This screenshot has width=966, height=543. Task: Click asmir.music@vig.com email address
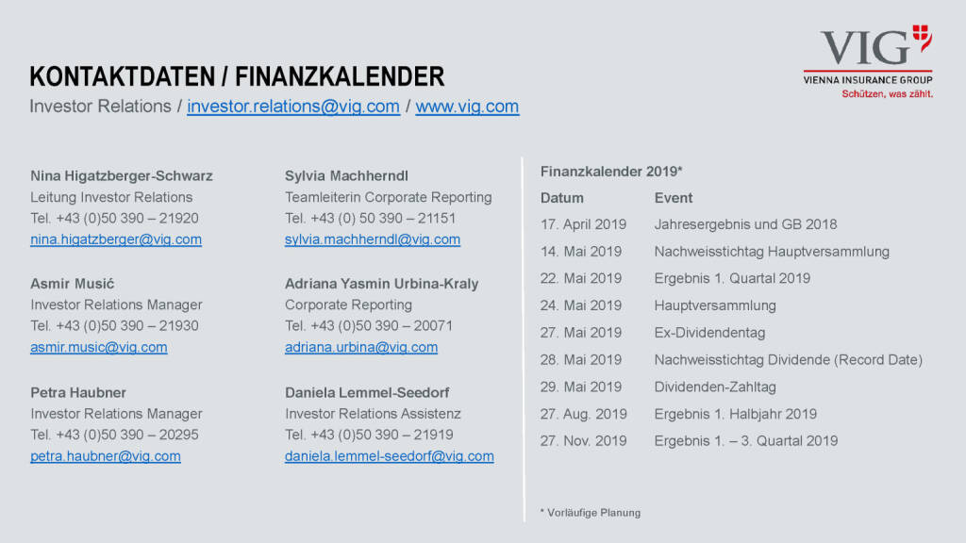(99, 347)
